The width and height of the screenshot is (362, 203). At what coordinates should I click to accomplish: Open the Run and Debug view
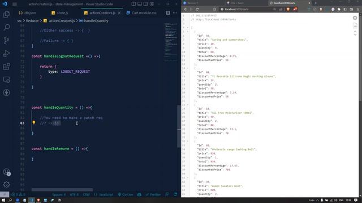click(6, 54)
